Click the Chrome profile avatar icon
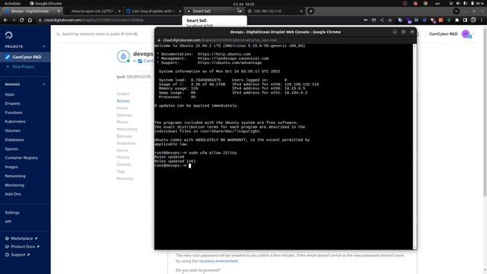This screenshot has height=274, width=487. (473, 20)
